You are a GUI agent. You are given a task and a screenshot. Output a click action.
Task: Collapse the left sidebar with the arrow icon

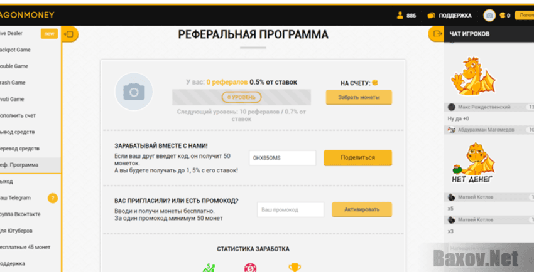(70, 33)
